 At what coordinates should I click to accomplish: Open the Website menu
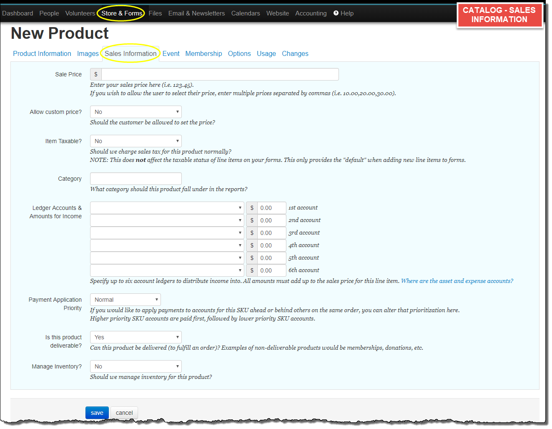278,13
